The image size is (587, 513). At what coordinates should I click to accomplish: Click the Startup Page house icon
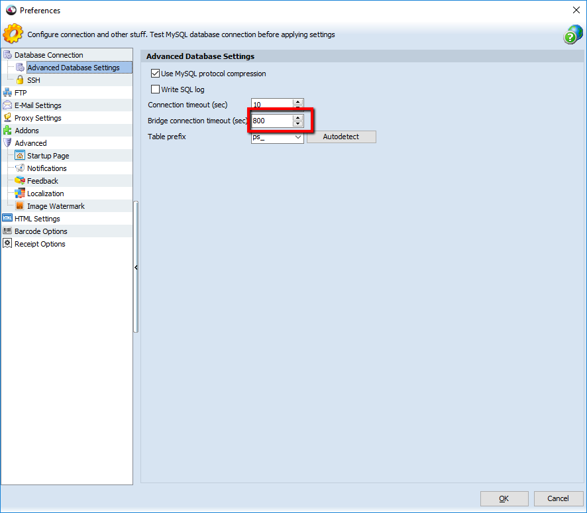[x=20, y=156]
